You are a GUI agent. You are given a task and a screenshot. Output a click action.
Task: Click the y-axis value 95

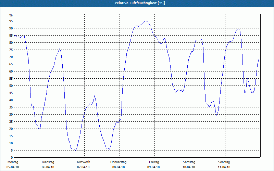click(x=11, y=21)
